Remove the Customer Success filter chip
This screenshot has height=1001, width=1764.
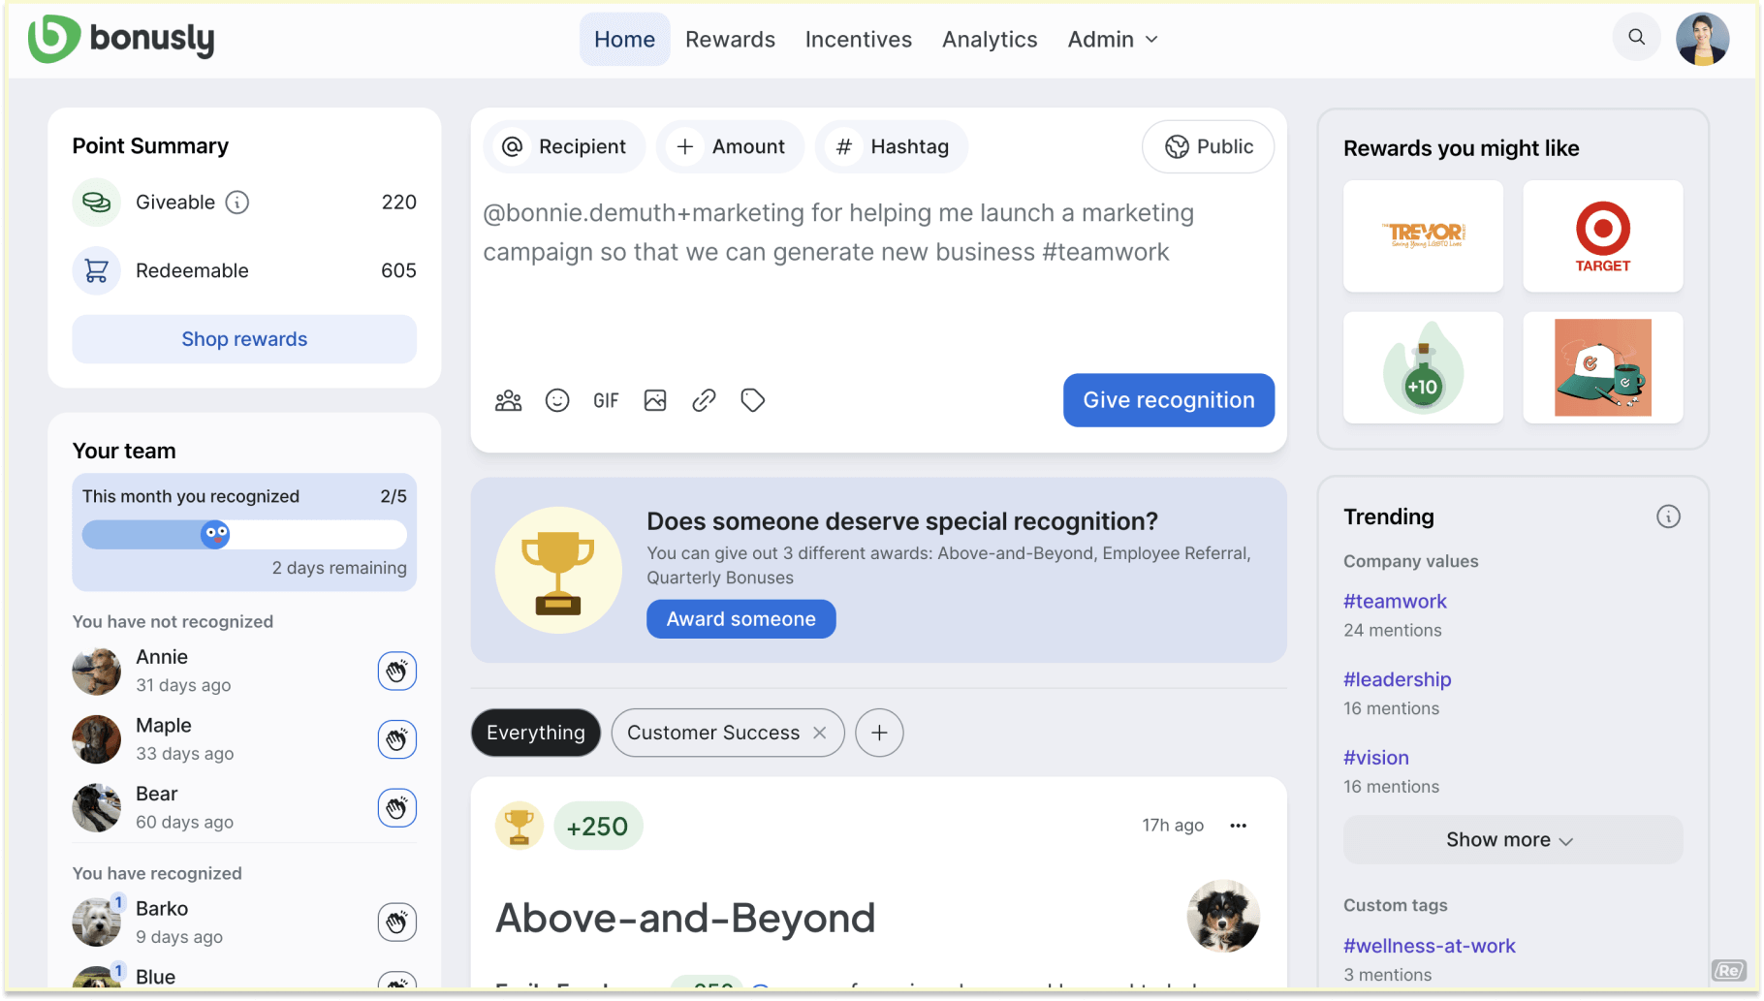pyautogui.click(x=819, y=733)
